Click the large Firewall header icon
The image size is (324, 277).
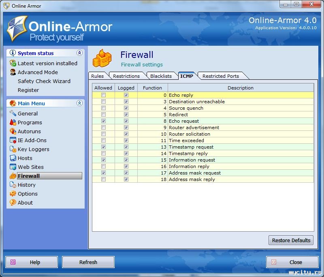(x=102, y=58)
